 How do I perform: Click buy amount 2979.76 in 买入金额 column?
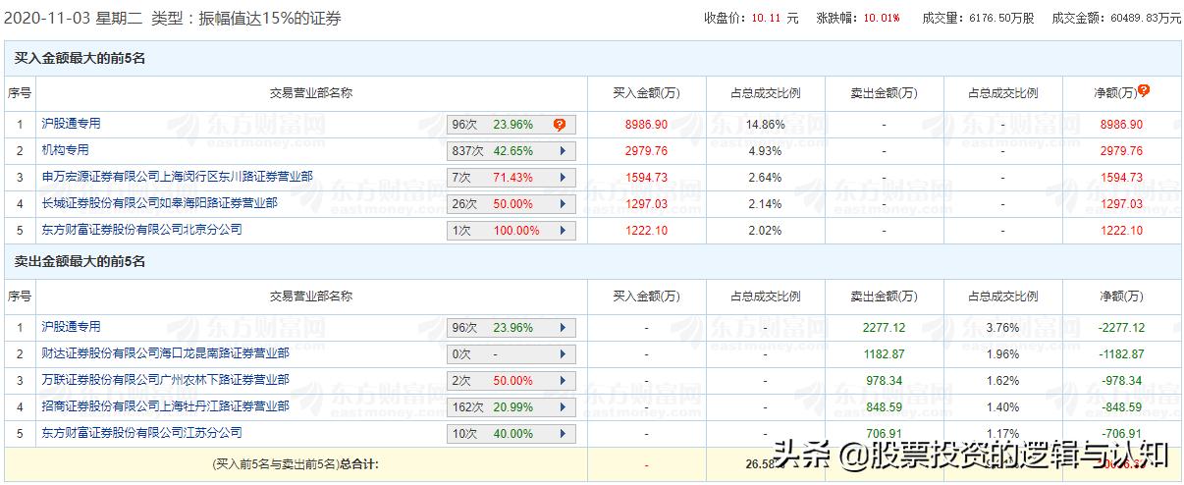(646, 151)
